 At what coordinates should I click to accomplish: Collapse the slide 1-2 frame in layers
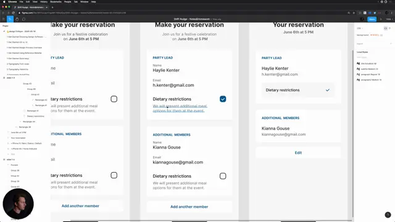[x=4, y=160]
